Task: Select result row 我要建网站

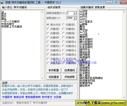Action: point(86,83)
